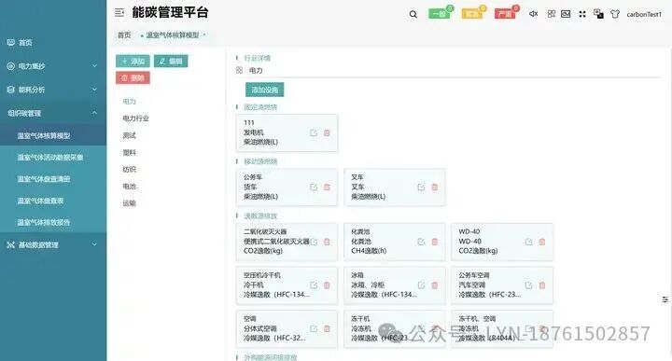Delete the 冰箱 card

[435, 285]
